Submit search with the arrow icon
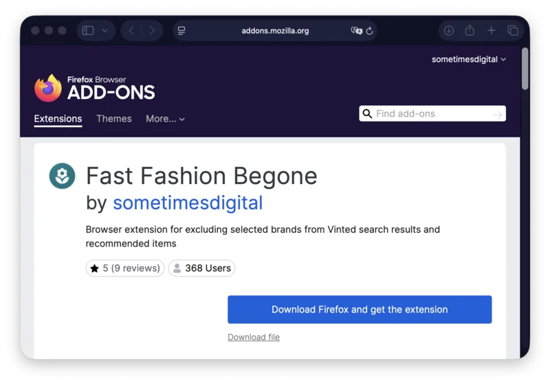This screenshot has width=550, height=384. pyautogui.click(x=497, y=114)
